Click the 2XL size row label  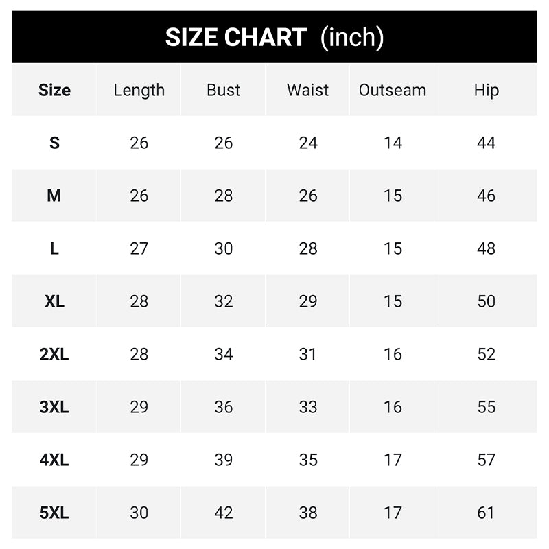pos(54,354)
